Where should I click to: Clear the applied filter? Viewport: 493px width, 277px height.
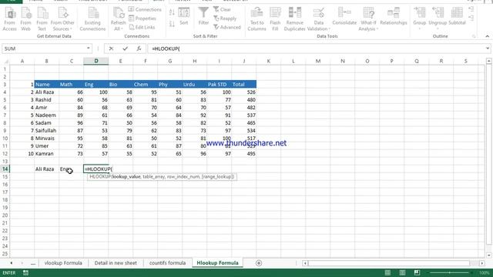click(x=223, y=9)
